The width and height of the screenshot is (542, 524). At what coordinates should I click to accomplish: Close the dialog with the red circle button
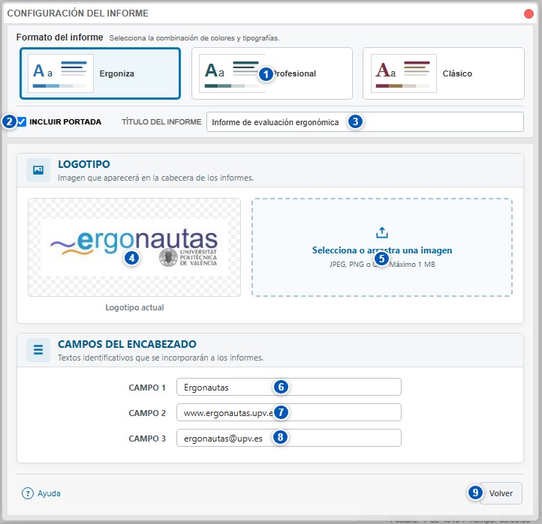point(528,13)
